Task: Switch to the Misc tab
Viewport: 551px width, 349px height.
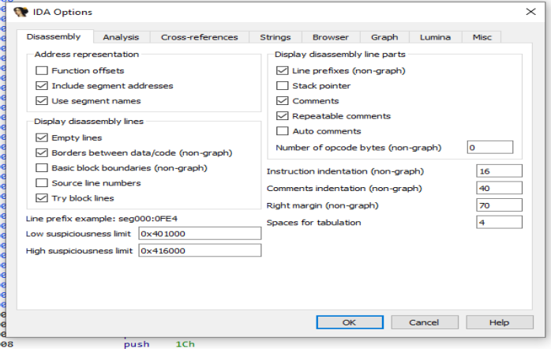Action: tap(482, 37)
